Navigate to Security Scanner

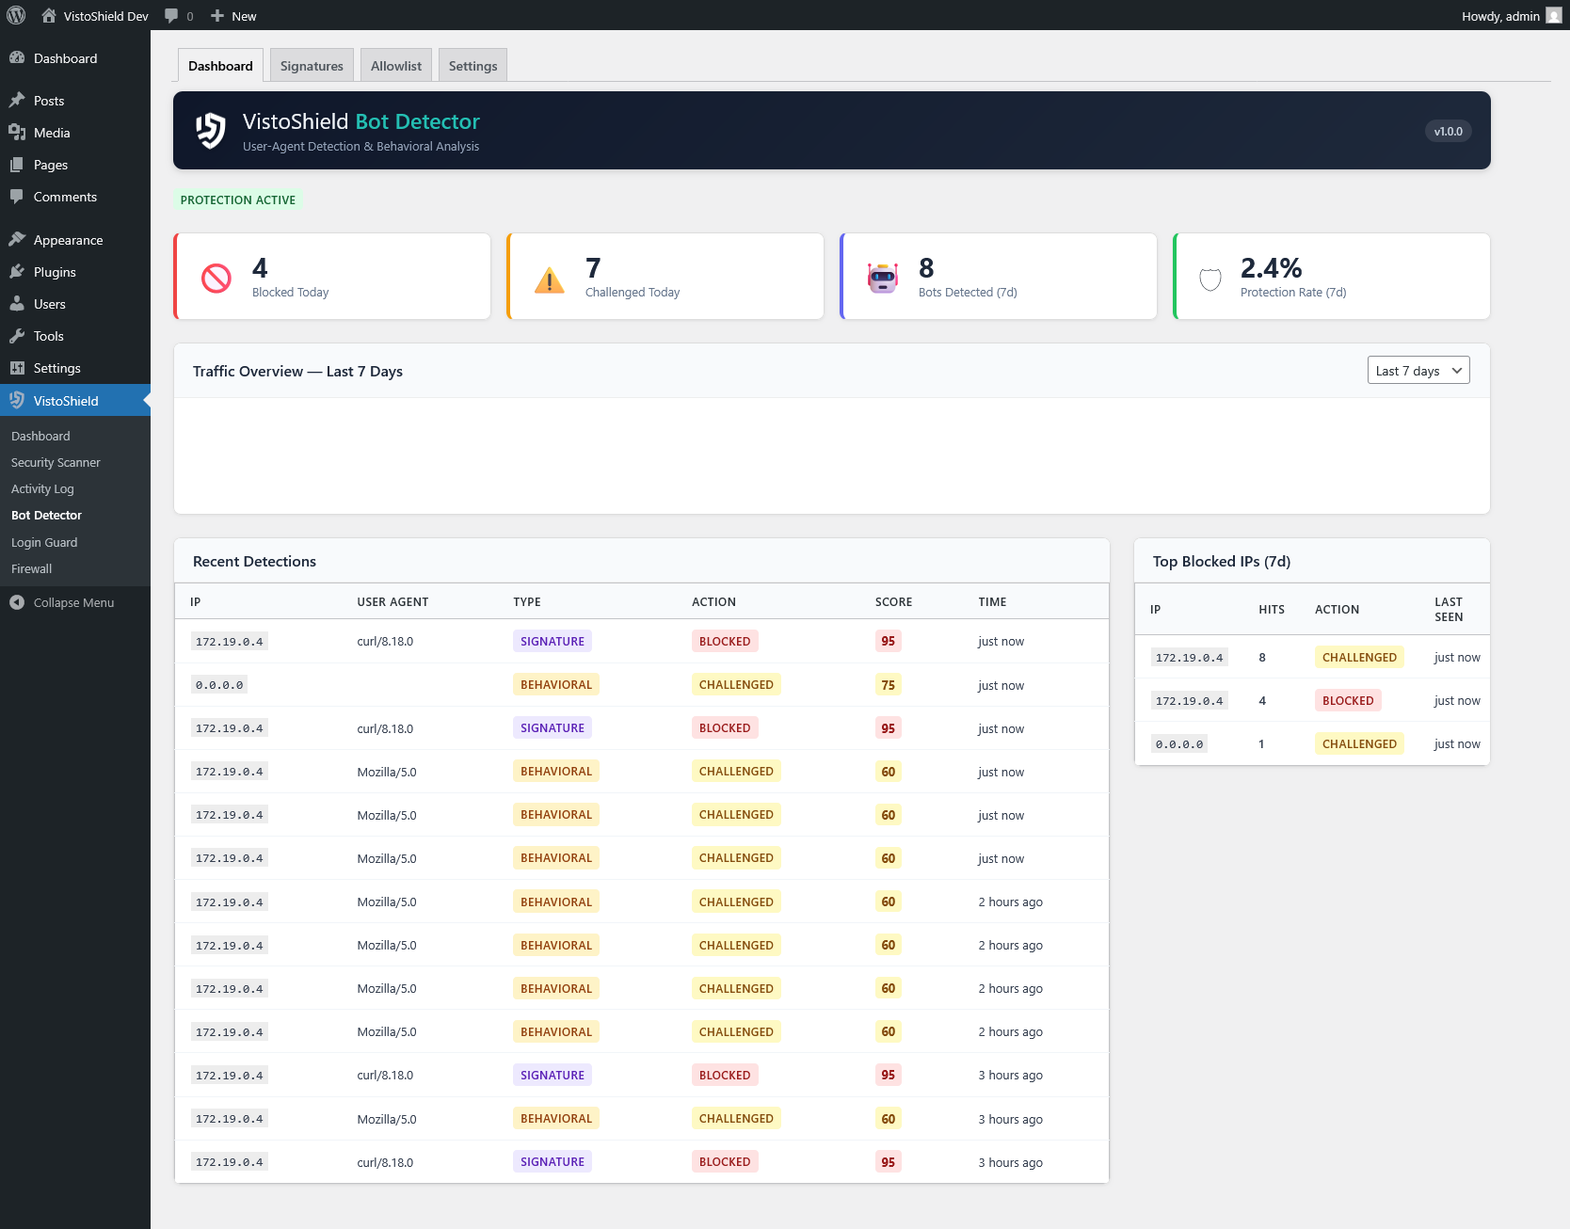pos(56,462)
